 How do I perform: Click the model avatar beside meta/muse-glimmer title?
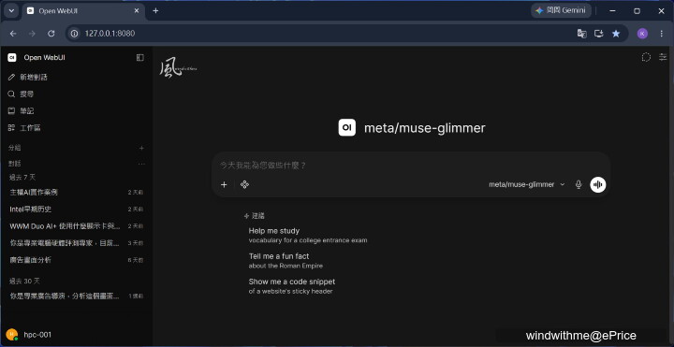point(347,127)
